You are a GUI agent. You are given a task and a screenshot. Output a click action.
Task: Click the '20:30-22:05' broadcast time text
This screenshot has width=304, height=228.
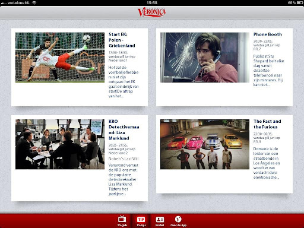263,42
